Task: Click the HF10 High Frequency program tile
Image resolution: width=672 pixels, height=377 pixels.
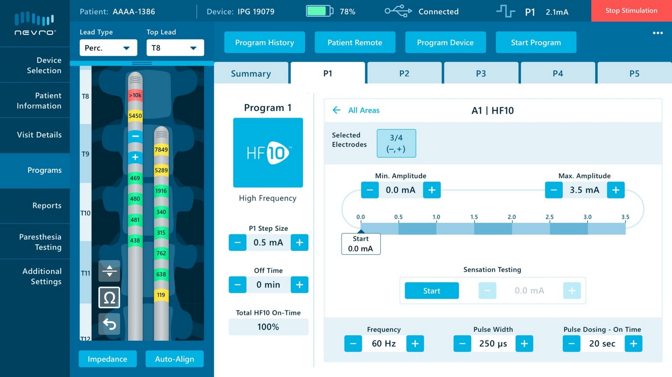Action: [x=268, y=153]
